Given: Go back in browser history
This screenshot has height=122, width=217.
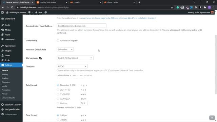Looking at the screenshot, I should pyautogui.click(x=3, y=7).
